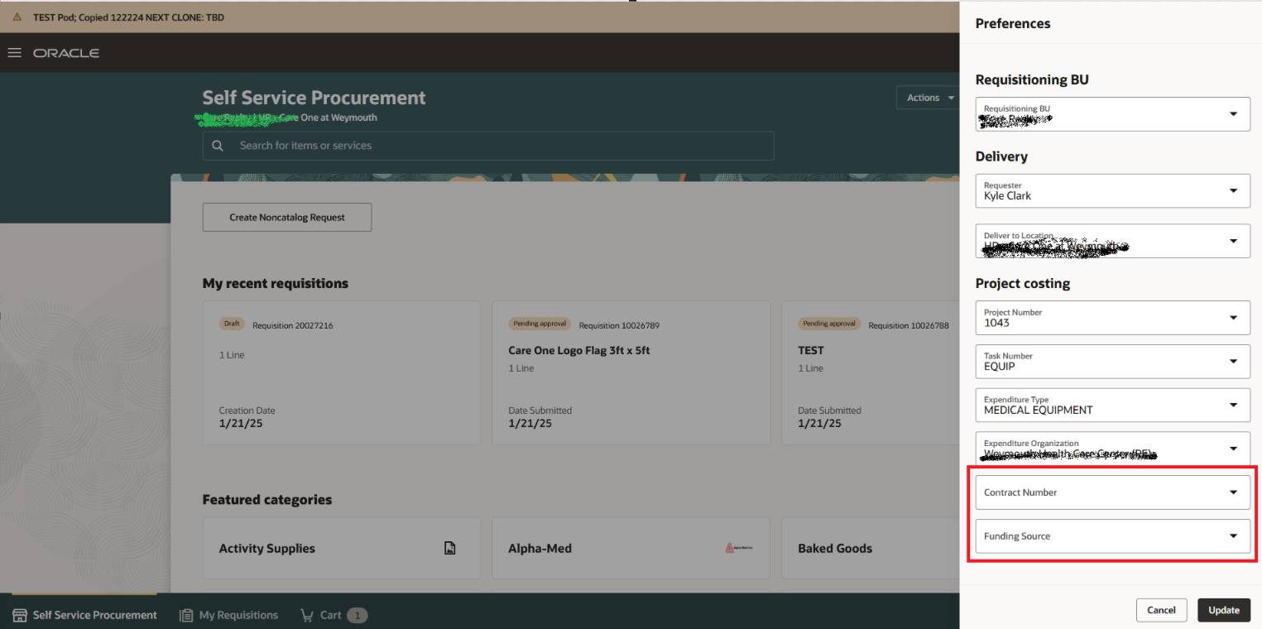Open the Funding Source dropdown
This screenshot has width=1262, height=629.
(x=1234, y=536)
